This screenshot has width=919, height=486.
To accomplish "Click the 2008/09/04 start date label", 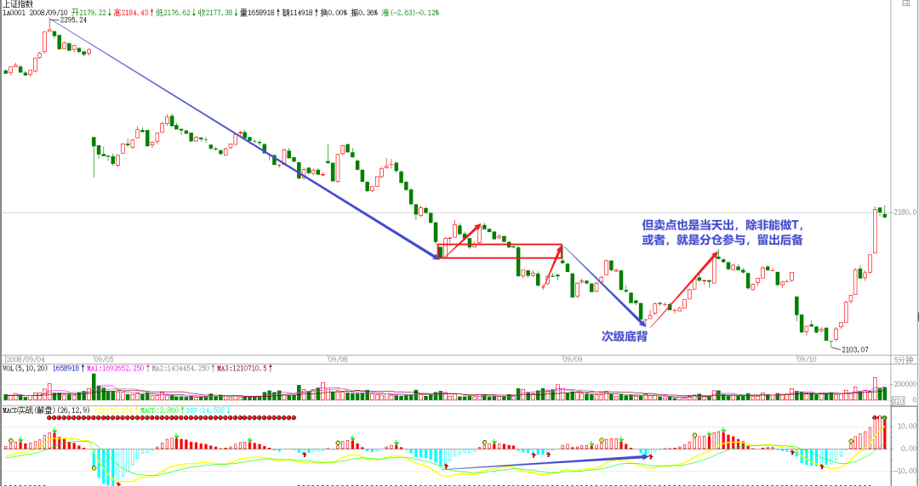I will point(26,359).
